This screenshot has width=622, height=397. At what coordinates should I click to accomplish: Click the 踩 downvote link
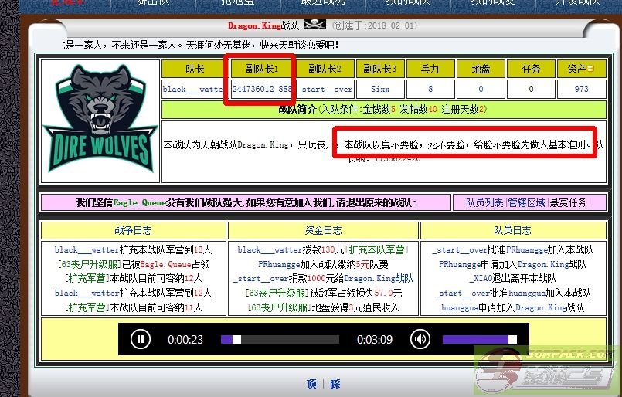pyautogui.click(x=335, y=384)
